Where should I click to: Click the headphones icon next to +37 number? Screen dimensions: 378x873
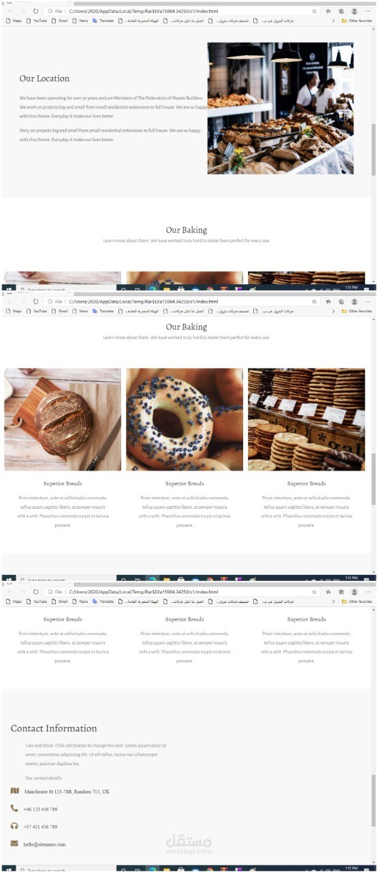tap(14, 826)
